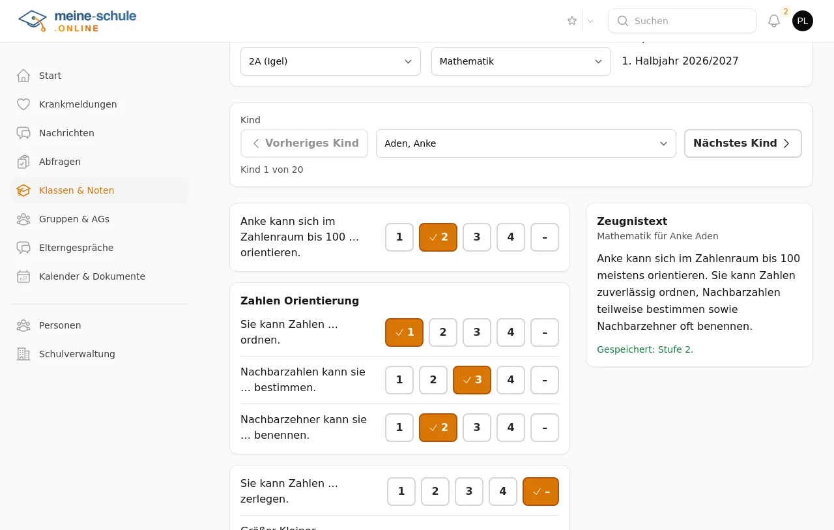Open the PL user avatar menu

[803, 21]
